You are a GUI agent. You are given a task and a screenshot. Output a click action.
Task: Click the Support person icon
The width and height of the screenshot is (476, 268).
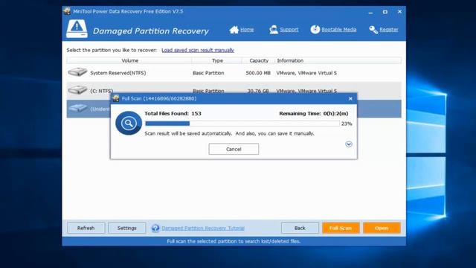point(274,30)
